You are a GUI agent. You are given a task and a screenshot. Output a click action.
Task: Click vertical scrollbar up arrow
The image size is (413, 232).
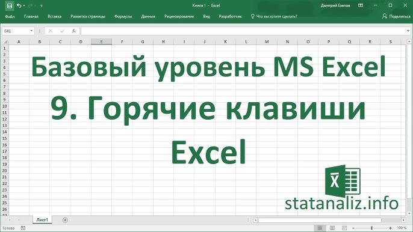(x=409, y=41)
